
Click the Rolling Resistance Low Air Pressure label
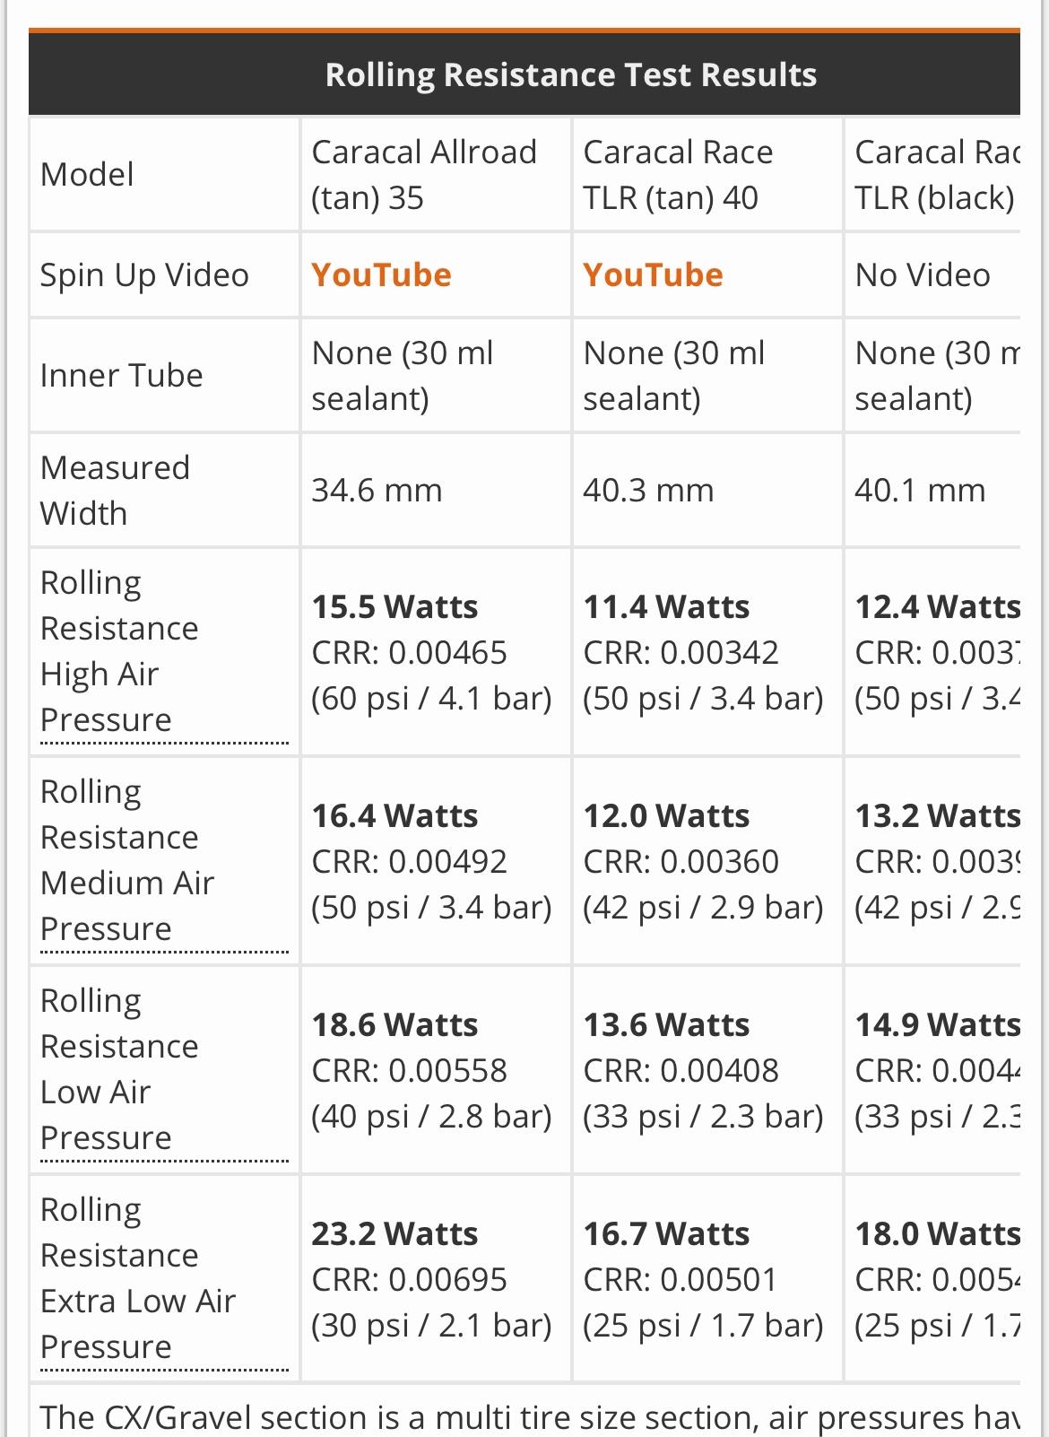[x=118, y=1069]
